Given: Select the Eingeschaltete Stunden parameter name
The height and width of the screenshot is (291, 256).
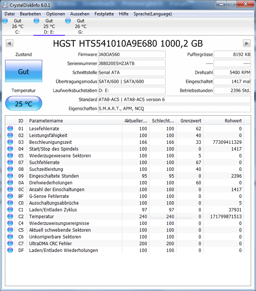Looking at the screenshot, I should tap(54, 176).
